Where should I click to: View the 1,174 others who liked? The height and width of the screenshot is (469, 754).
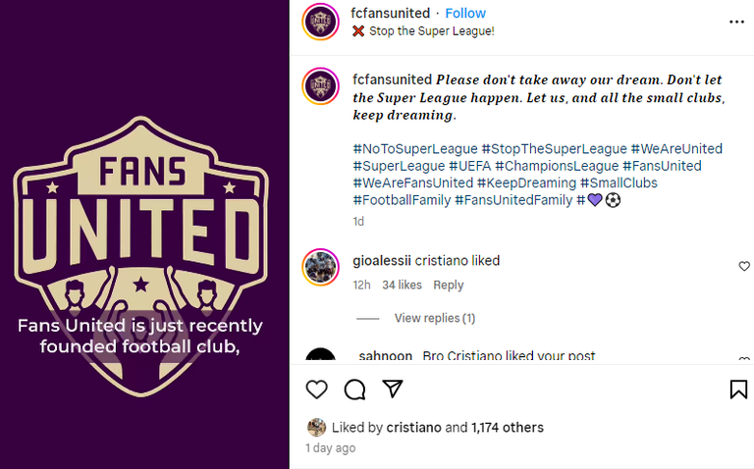[x=507, y=428]
